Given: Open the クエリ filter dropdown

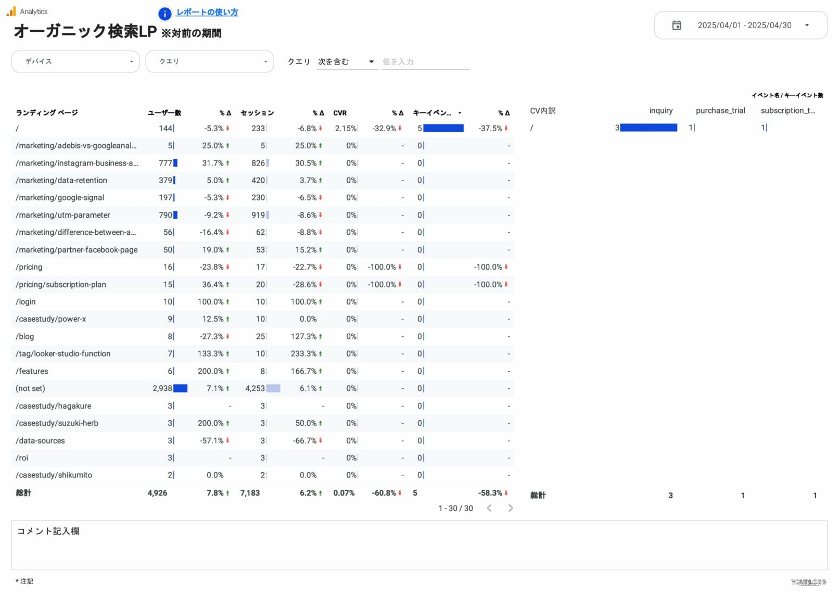Looking at the screenshot, I should click(209, 61).
